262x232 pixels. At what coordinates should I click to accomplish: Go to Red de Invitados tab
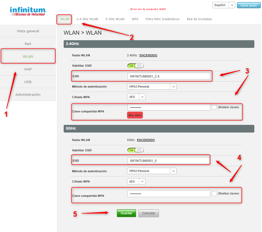click(x=199, y=19)
